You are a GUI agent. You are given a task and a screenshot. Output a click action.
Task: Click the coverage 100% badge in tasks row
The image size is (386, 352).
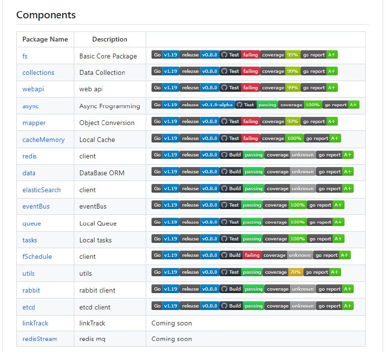coord(285,239)
